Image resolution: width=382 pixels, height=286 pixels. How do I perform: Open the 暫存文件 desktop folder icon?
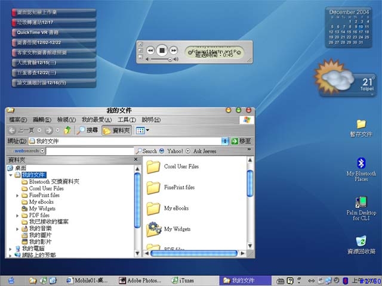pos(361,128)
